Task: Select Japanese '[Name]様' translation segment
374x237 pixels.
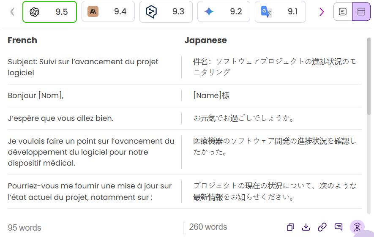Action: click(211, 95)
